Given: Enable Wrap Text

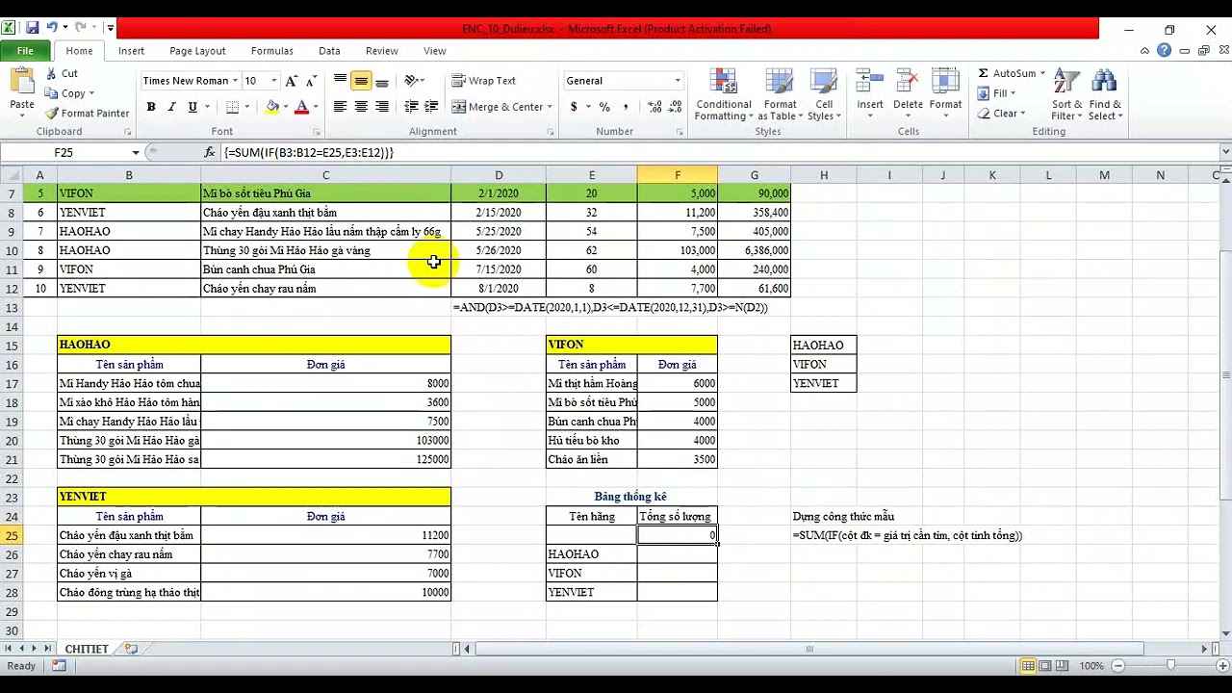Looking at the screenshot, I should tap(484, 81).
